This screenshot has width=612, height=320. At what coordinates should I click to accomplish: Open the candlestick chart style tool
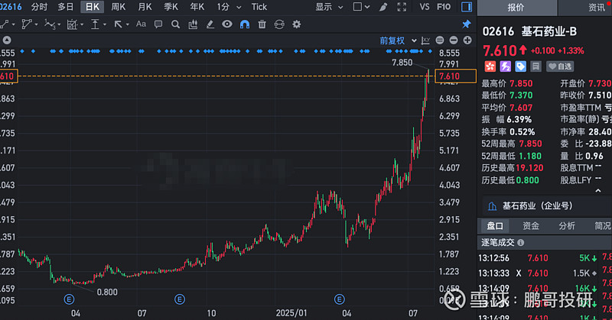tap(193, 24)
